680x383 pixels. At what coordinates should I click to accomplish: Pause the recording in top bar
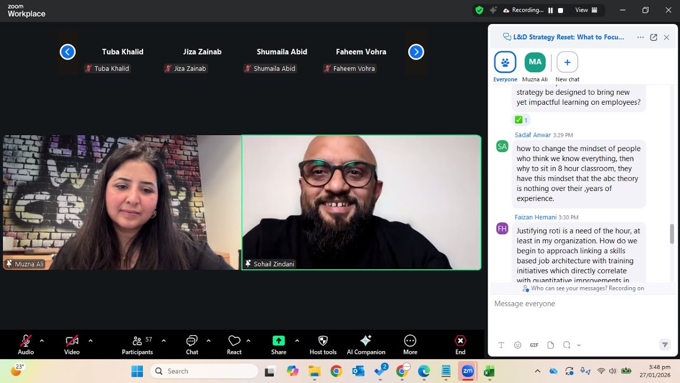550,10
